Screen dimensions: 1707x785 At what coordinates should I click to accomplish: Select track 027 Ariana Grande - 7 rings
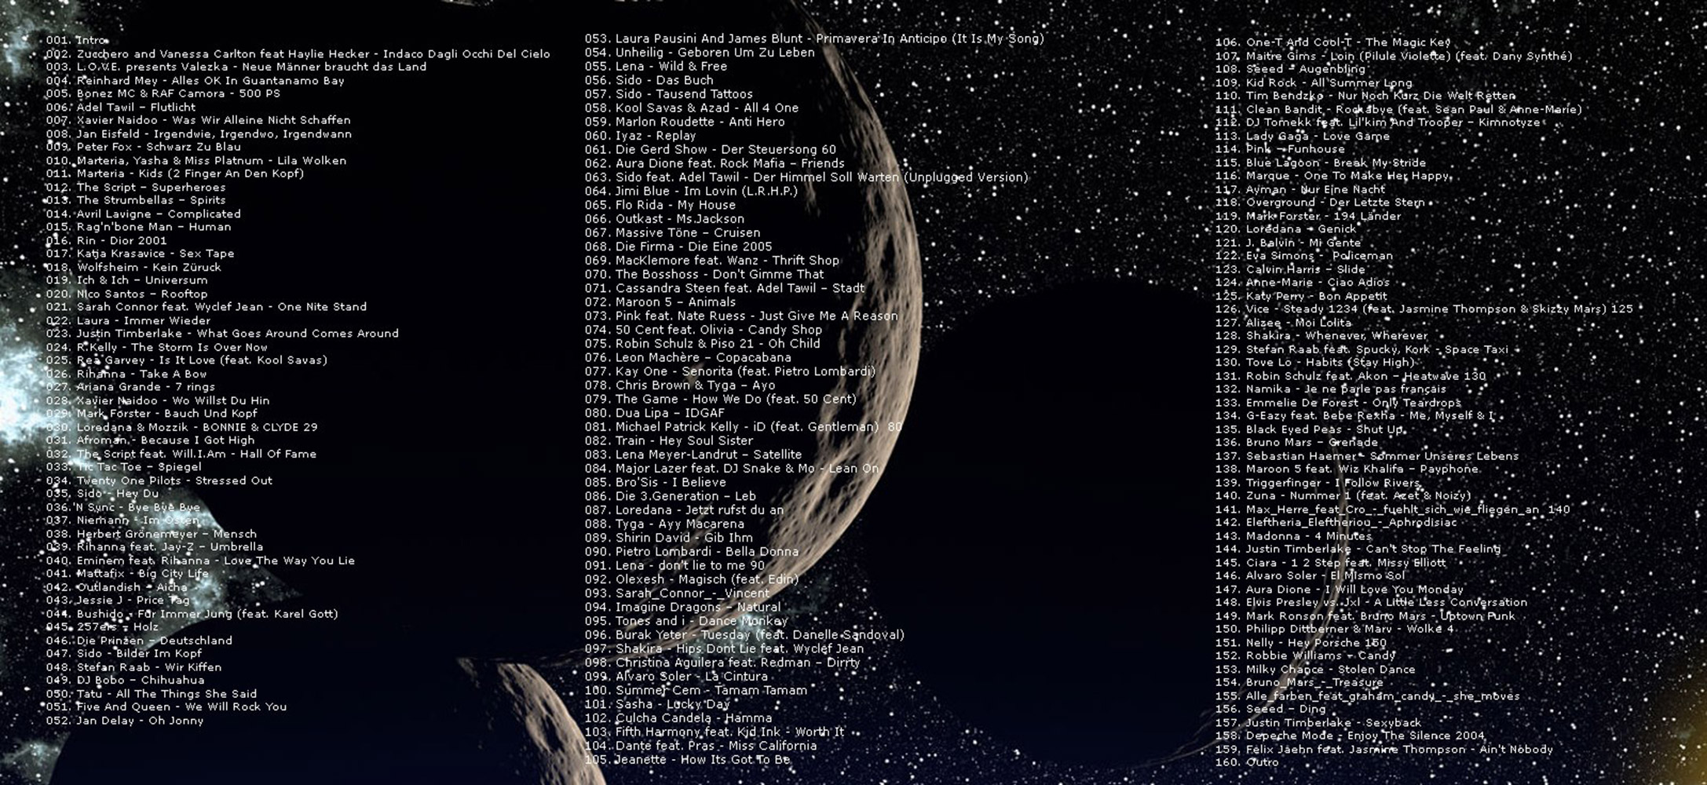[x=130, y=387]
